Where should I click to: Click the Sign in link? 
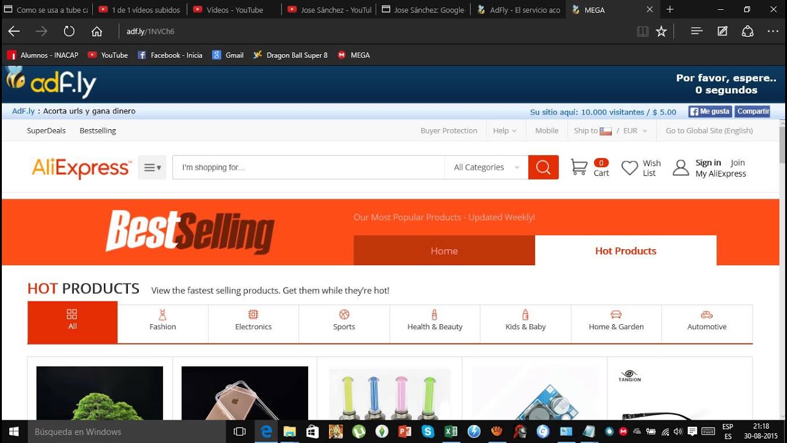[x=708, y=162]
